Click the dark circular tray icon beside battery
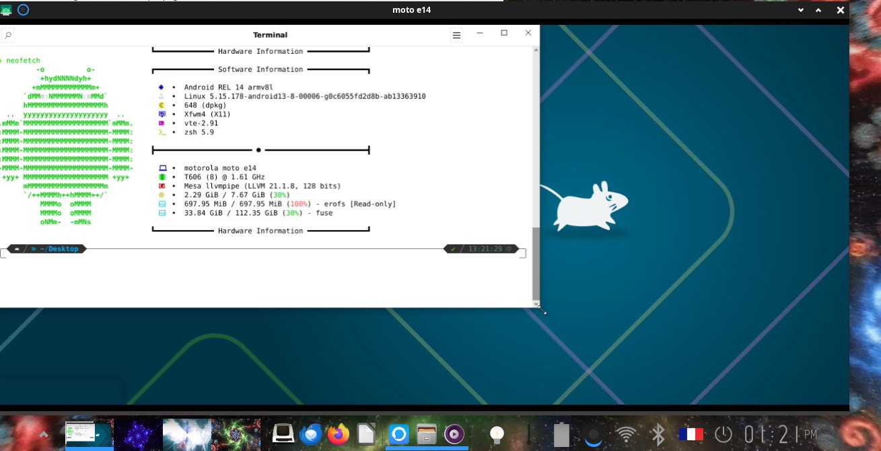Screen dimensions: 881x451 pyautogui.click(x=593, y=436)
